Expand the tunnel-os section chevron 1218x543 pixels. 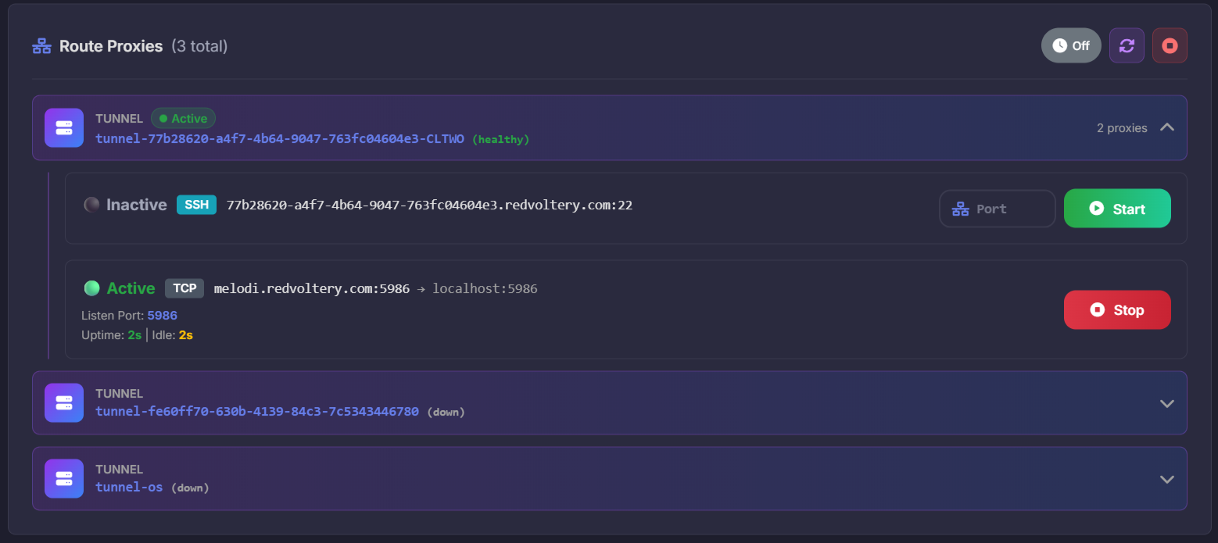click(1167, 479)
